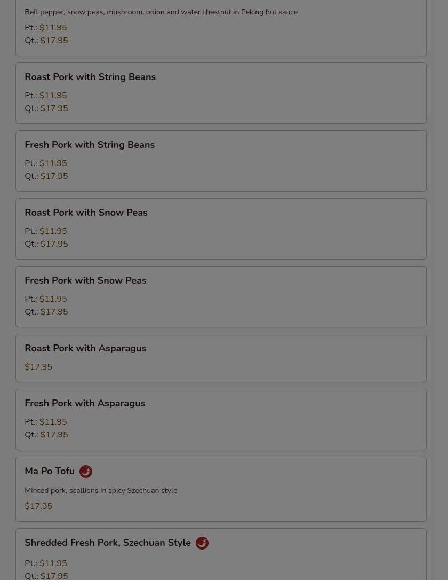This screenshot has height=580, width=448.
Task: Select Fresh Pork with Asparagus title
Action: (x=85, y=403)
